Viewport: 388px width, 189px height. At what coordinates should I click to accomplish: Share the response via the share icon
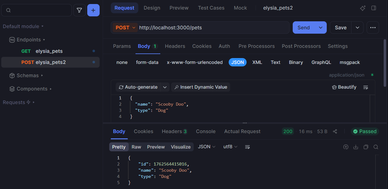point(335,131)
